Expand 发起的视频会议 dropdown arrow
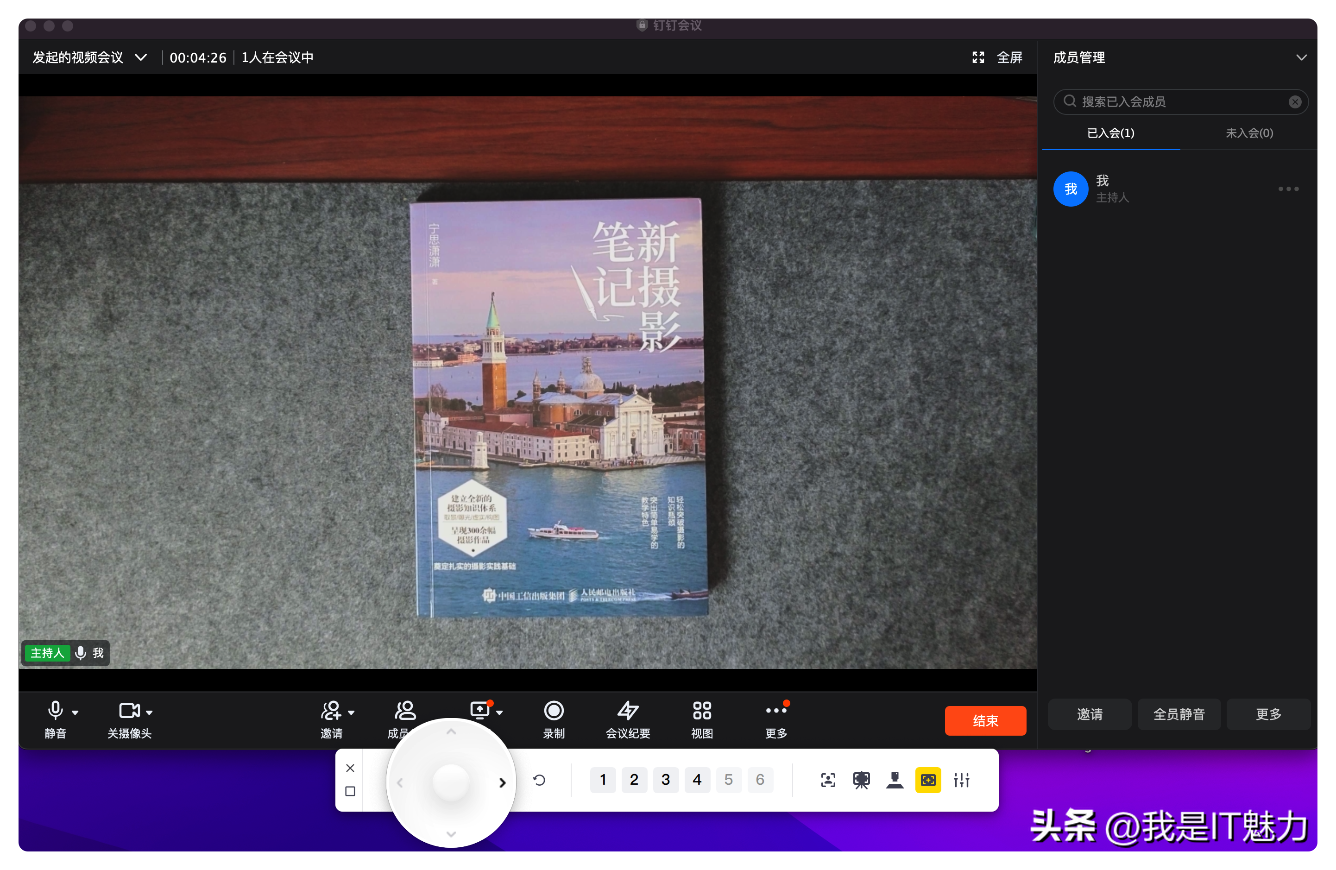 tap(144, 57)
